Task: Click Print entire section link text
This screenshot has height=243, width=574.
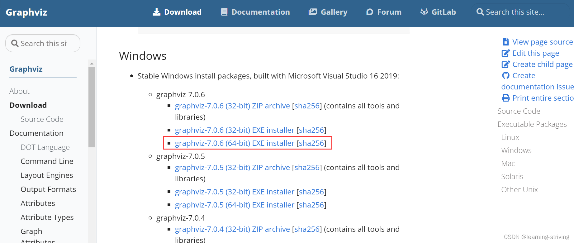Action: click(x=543, y=98)
